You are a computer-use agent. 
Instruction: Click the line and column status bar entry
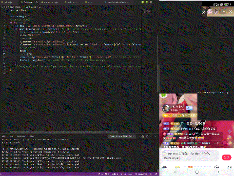pyautogui.click(x=104, y=174)
